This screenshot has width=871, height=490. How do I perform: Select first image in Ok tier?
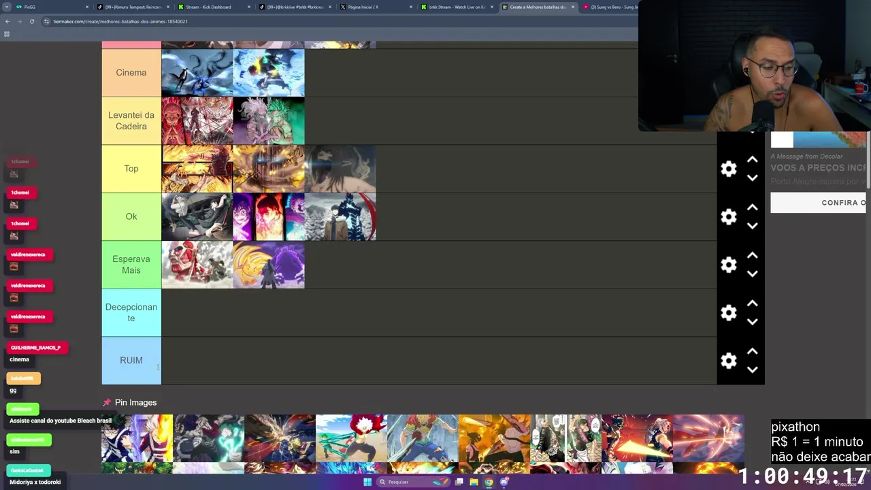pyautogui.click(x=197, y=216)
